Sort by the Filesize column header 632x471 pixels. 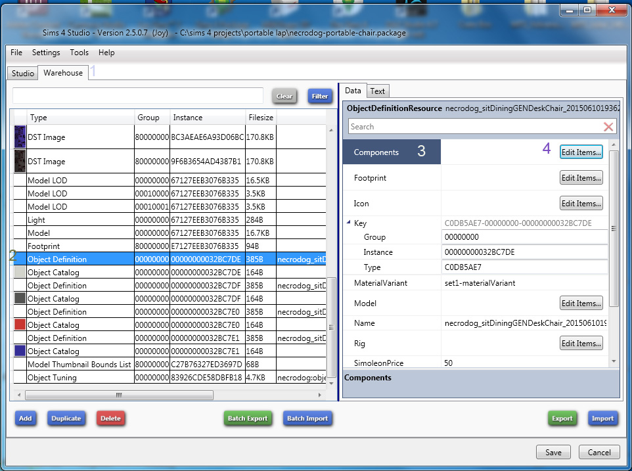click(261, 117)
